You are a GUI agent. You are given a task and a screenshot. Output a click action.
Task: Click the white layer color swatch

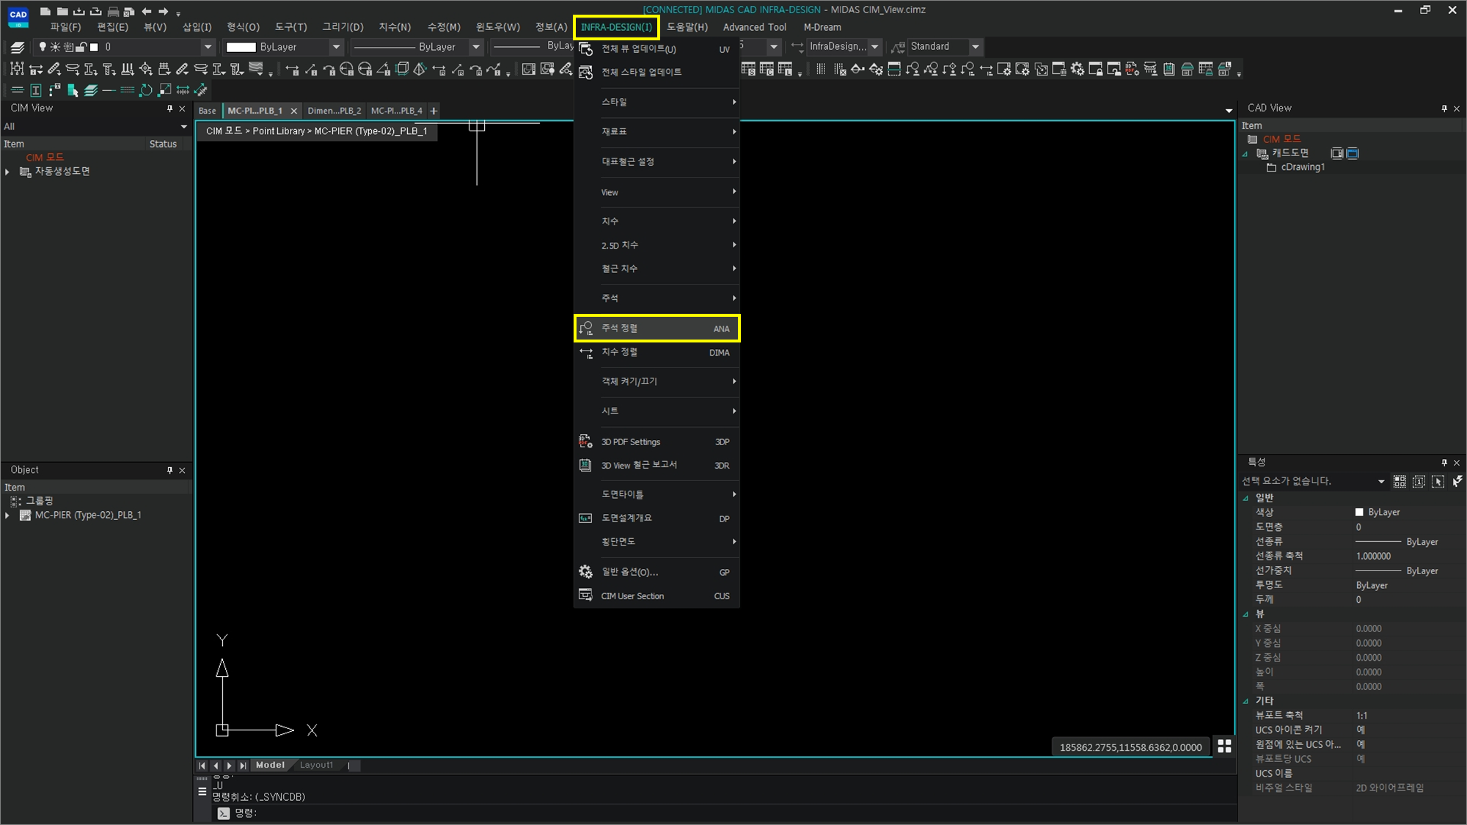pos(94,47)
